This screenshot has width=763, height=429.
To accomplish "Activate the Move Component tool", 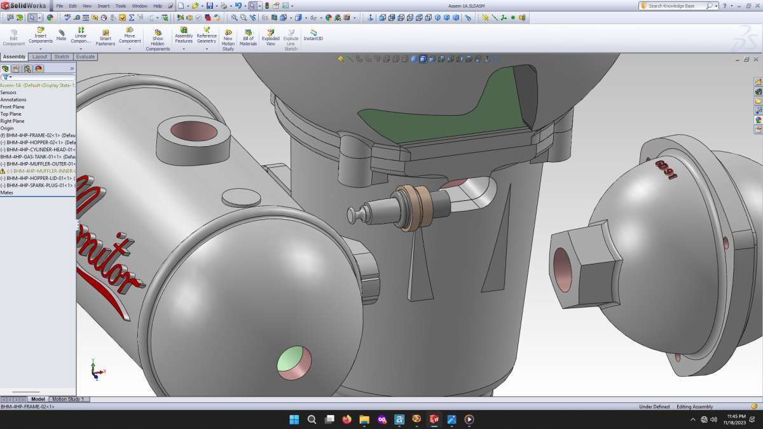I will (130, 36).
